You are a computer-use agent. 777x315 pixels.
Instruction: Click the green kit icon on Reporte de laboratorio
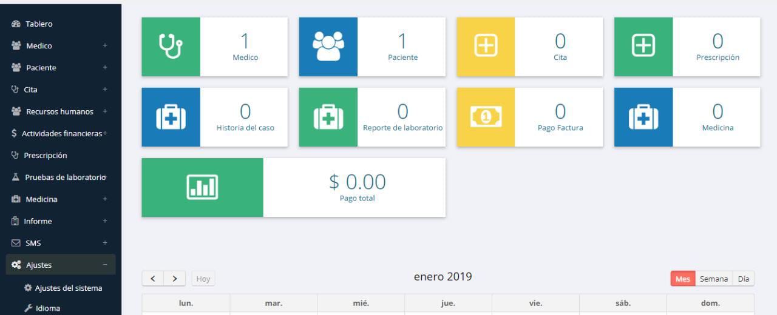click(328, 117)
